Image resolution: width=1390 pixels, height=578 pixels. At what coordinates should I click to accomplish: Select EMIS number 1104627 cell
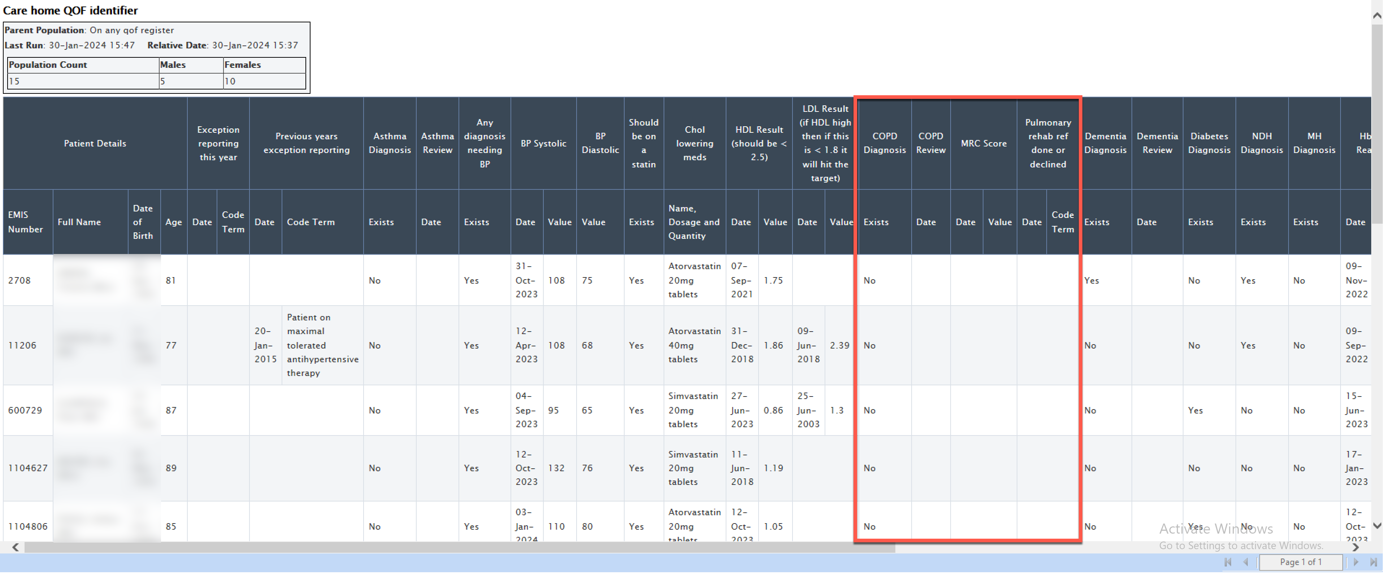[28, 468]
